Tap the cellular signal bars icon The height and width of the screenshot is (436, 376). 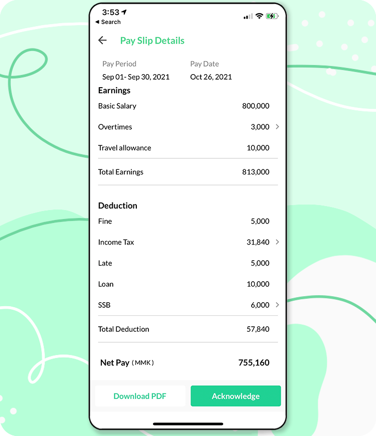click(248, 17)
